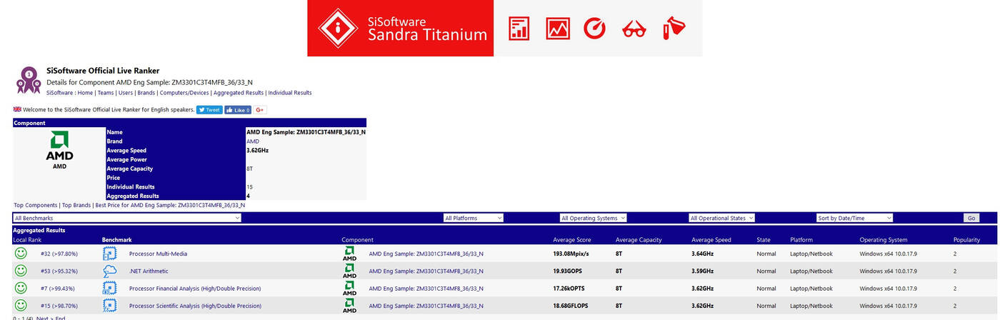Click the Tweet button
The width and height of the screenshot is (1000, 320).
[209, 110]
